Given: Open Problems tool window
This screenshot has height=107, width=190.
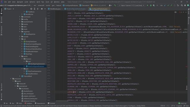Looking at the screenshot, I should pos(28,103).
